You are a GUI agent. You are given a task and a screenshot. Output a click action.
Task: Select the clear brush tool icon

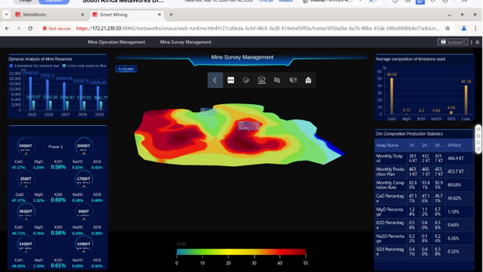click(x=308, y=80)
